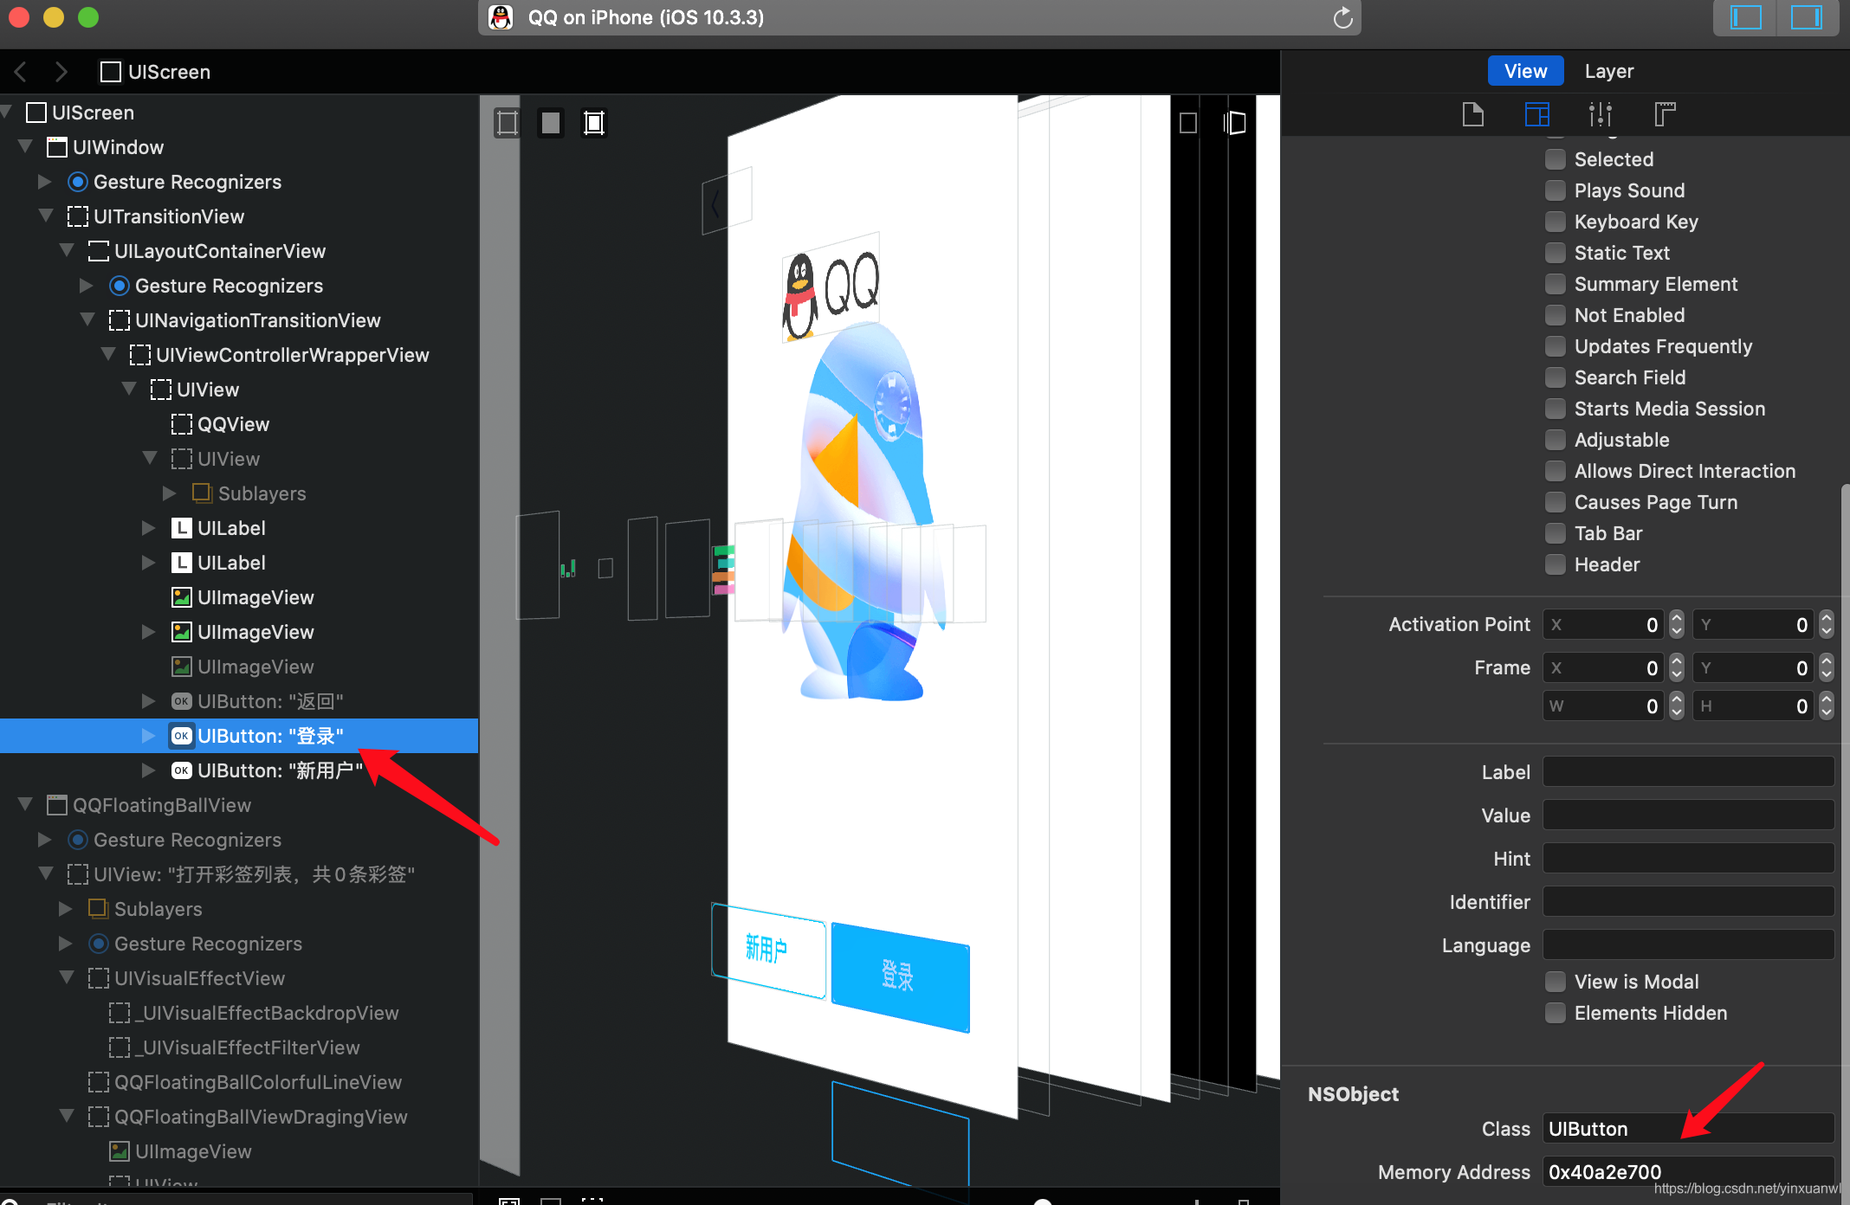Select UIButton "登录" tree row
Screen dimensions: 1850x1205
pyautogui.click(x=239, y=736)
